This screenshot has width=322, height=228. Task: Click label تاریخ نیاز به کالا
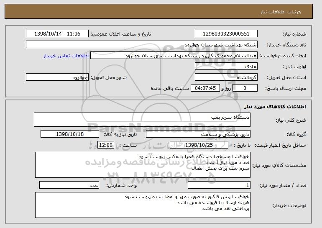tap(120, 134)
